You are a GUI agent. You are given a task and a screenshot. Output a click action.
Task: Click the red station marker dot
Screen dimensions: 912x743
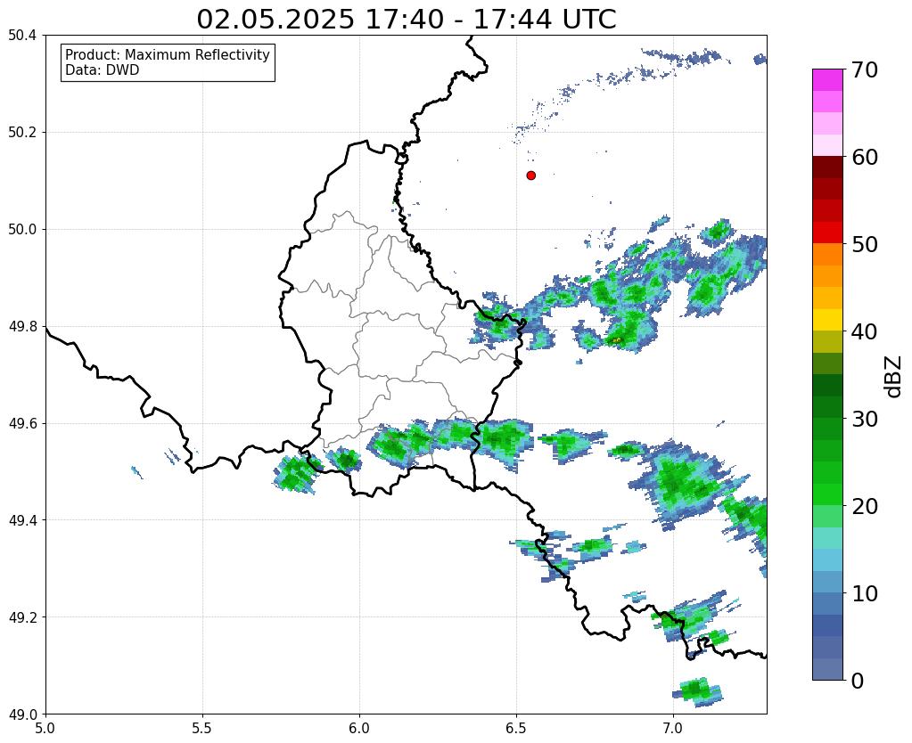click(x=530, y=176)
